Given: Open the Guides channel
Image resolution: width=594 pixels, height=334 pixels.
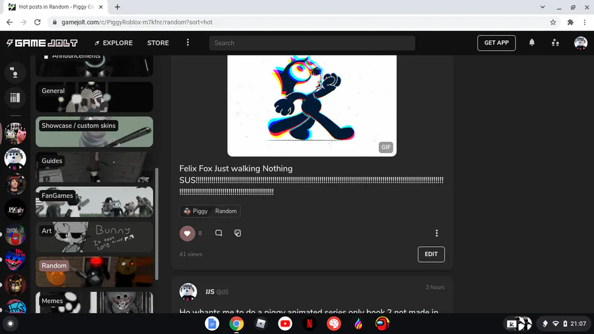Looking at the screenshot, I should point(94,167).
